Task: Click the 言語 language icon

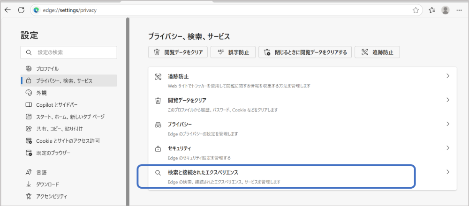Action: (29, 172)
